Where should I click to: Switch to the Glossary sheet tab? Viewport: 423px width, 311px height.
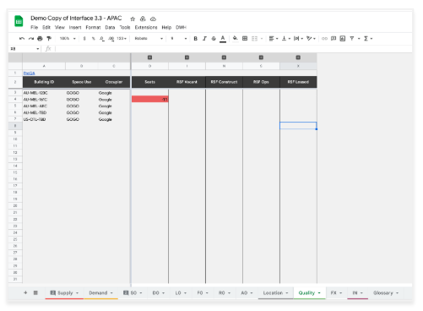(386, 293)
